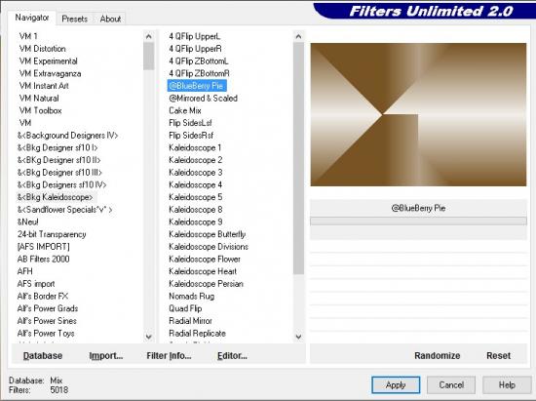Open Filter Info... dialog
The width and height of the screenshot is (536, 401).
coord(169,355)
